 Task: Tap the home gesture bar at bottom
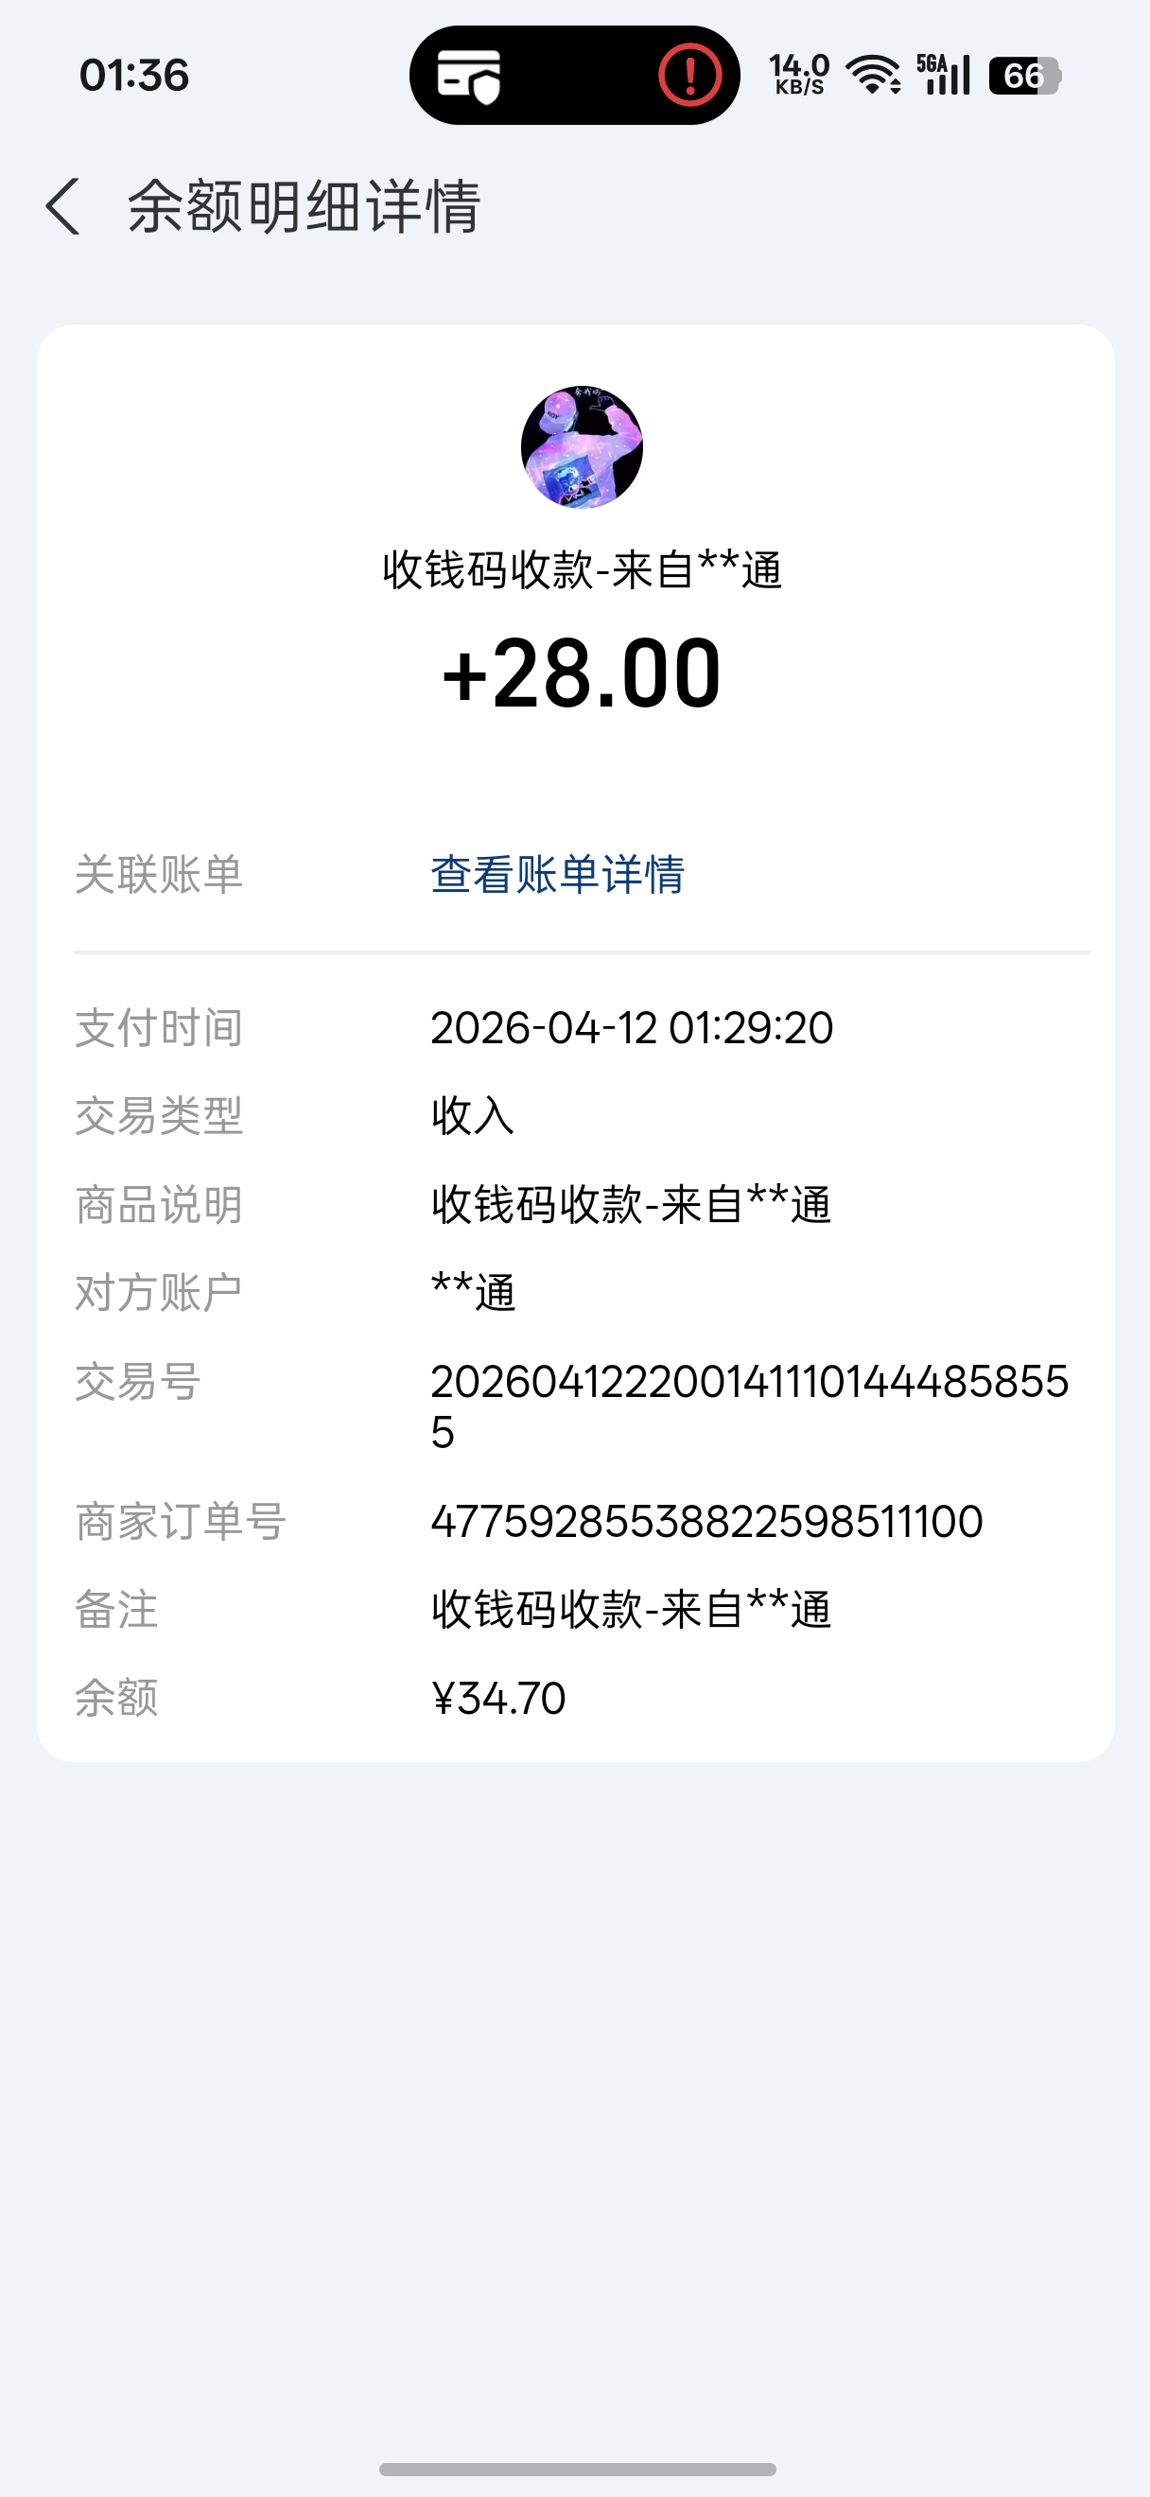[x=578, y=2469]
